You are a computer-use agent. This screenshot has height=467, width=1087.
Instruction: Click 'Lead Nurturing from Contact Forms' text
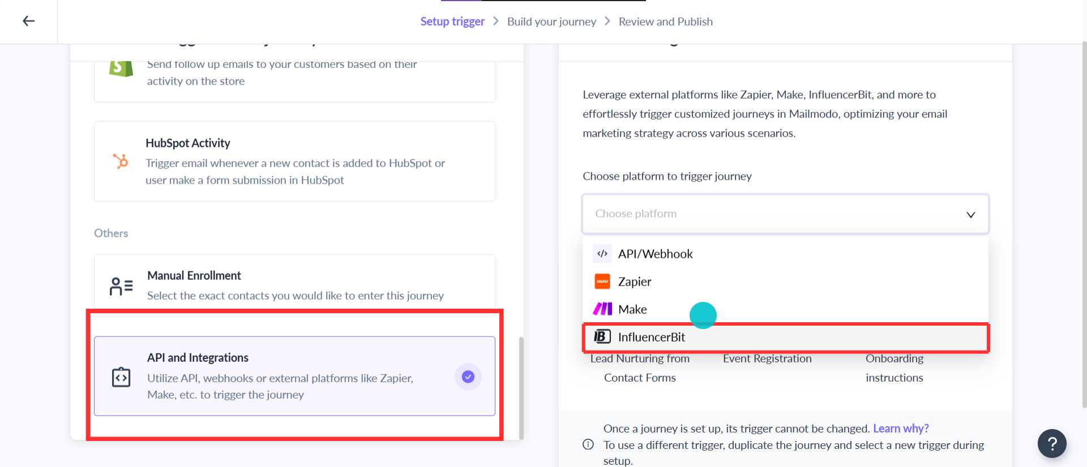point(640,368)
